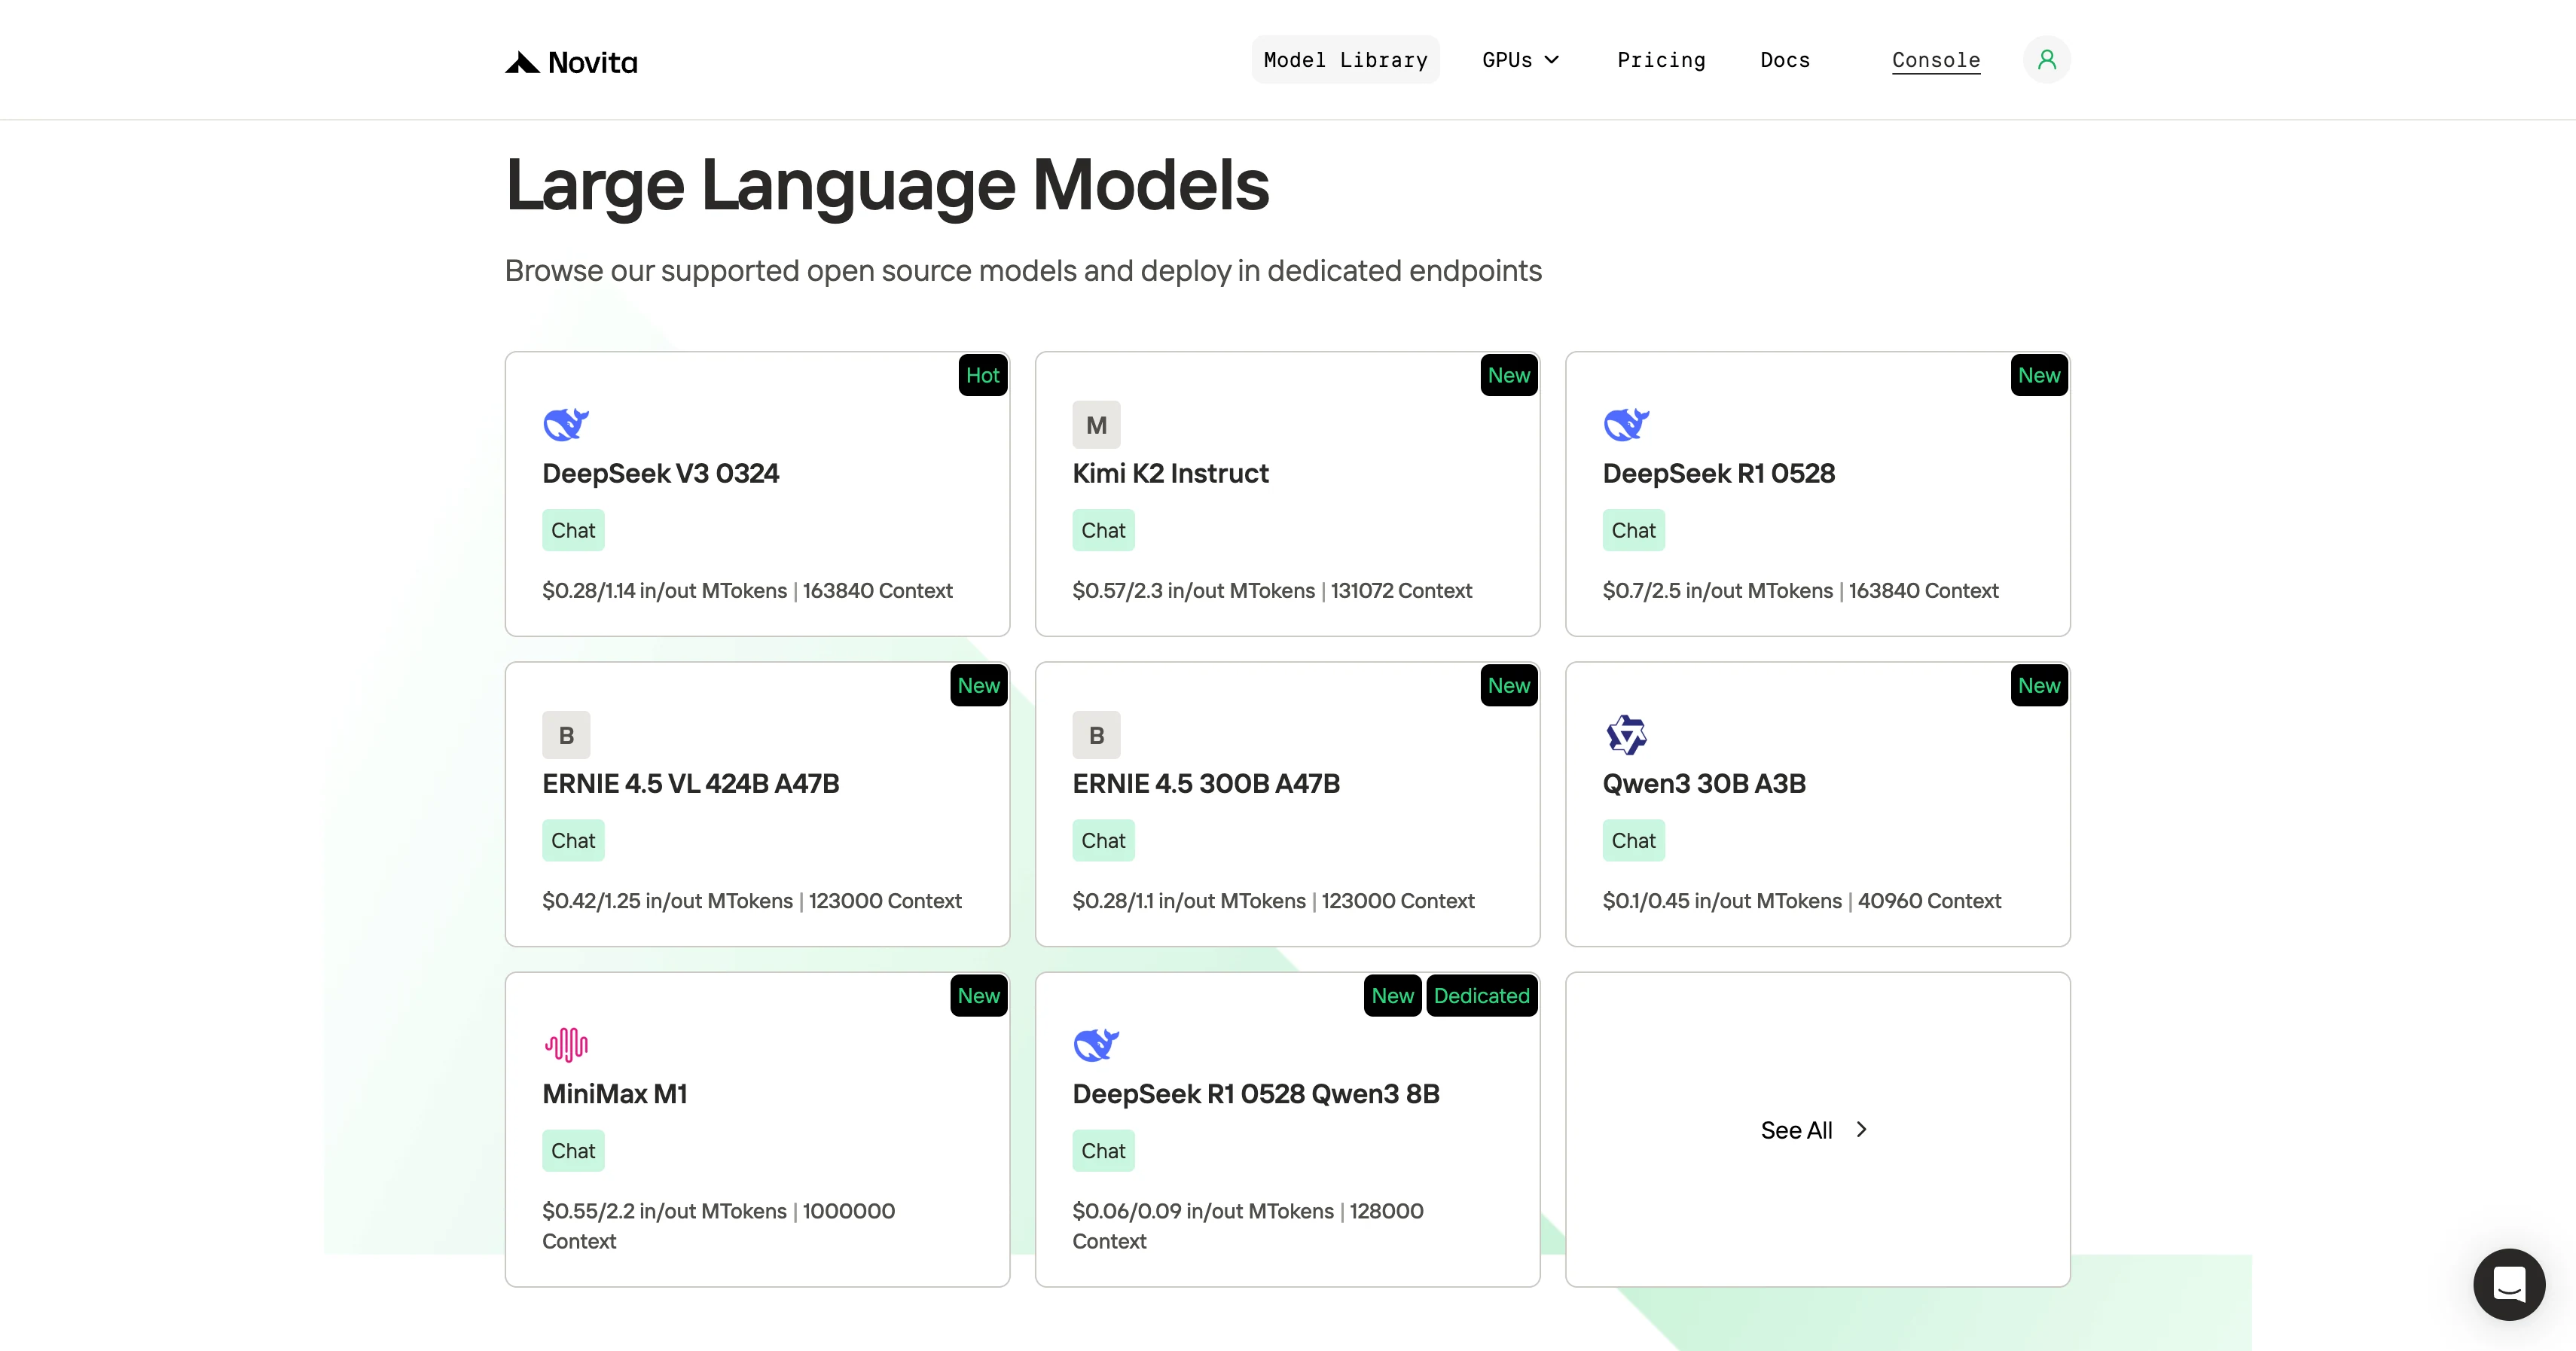The image size is (2576, 1351).
Task: Click the Chat tag on Qwen3 30B A3B
Action: click(1633, 840)
